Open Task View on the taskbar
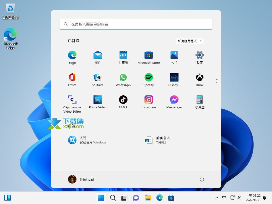 [x=124, y=198]
